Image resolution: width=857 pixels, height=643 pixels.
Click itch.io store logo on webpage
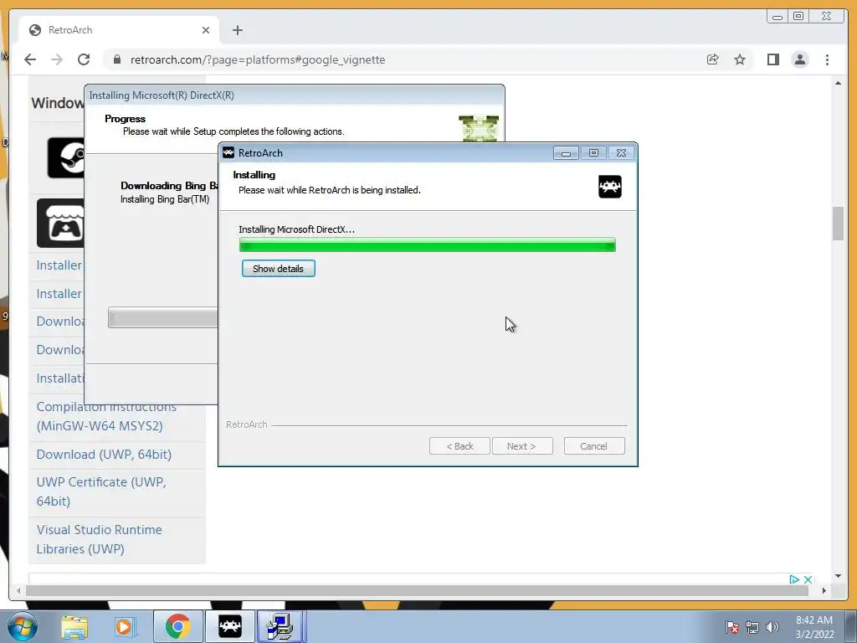60,223
